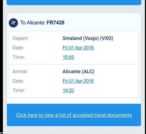146x134 pixels.
Task: View the list of accepted travel documents
Action: [74, 115]
